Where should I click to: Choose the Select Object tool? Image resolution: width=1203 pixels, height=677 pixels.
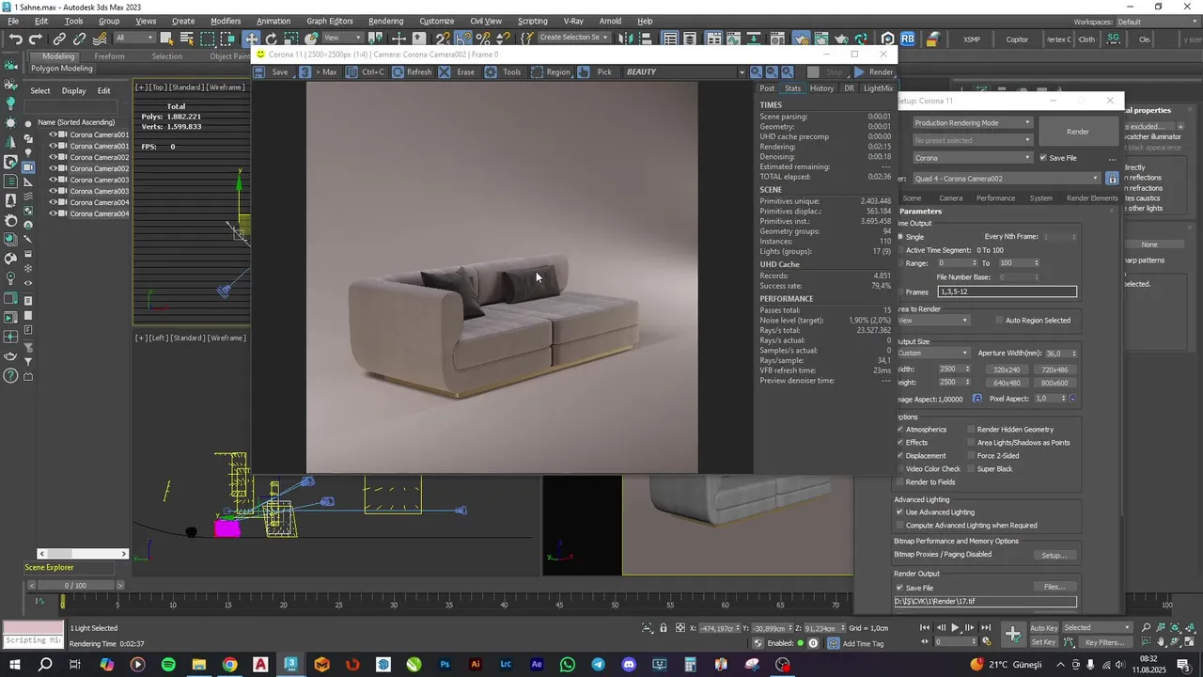click(x=166, y=39)
